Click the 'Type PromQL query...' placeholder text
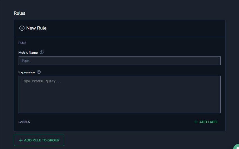The height and width of the screenshot is (149, 239). 42,81
